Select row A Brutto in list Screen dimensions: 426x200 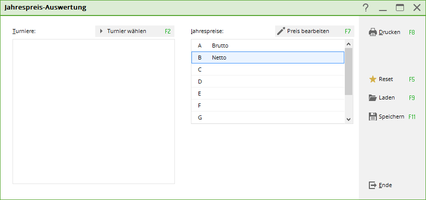coord(268,45)
